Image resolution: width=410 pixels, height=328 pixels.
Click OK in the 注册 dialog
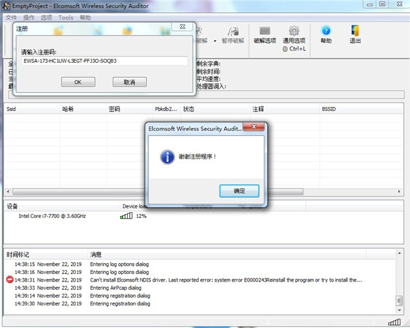click(78, 82)
